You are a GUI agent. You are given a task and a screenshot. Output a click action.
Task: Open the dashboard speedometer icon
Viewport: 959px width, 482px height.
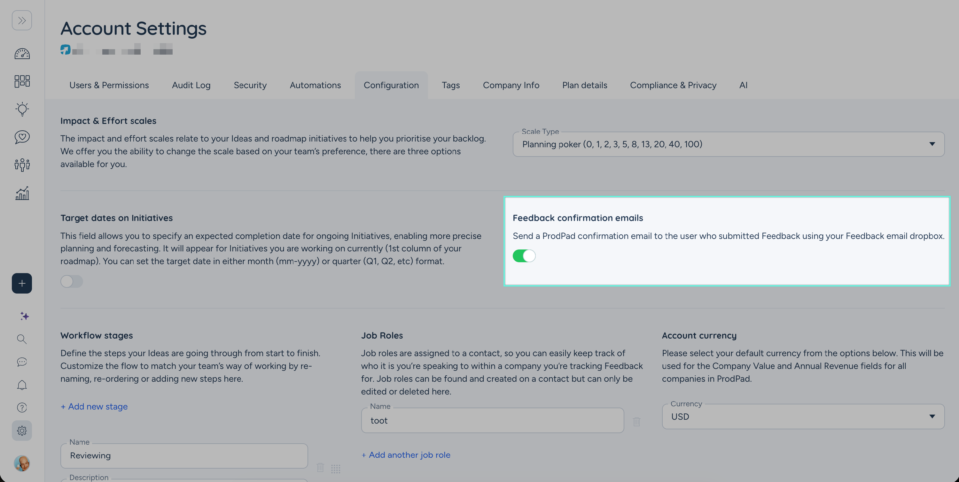click(22, 54)
